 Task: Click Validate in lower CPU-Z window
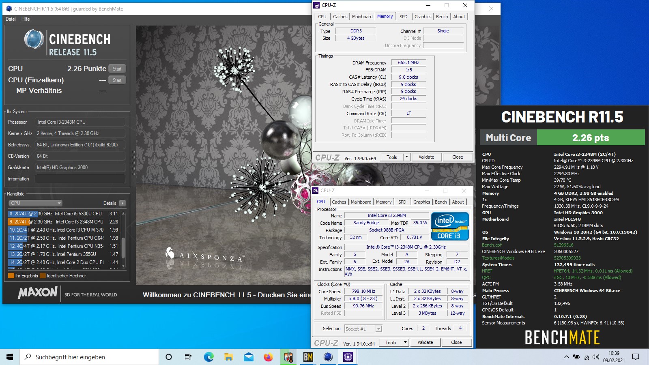[425, 342]
